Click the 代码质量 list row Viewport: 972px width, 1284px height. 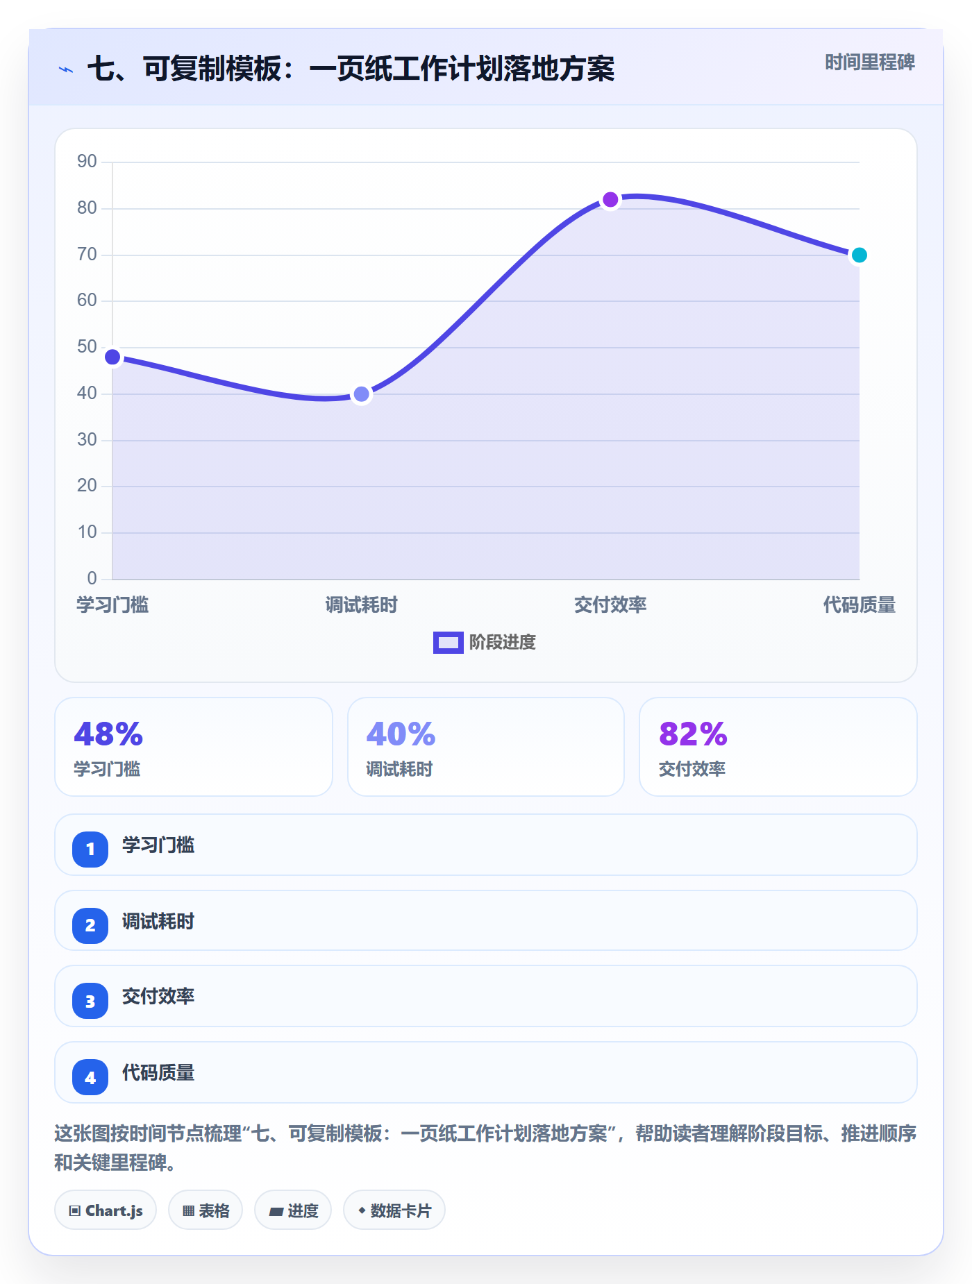tap(486, 1072)
